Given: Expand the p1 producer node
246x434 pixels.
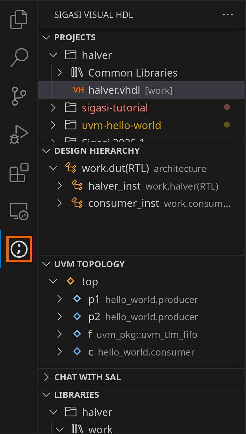Looking at the screenshot, I should tap(60, 299).
